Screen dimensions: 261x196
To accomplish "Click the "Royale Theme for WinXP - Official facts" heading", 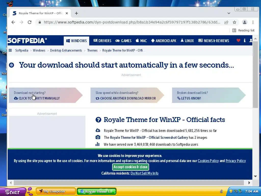I will (x=164, y=120).
